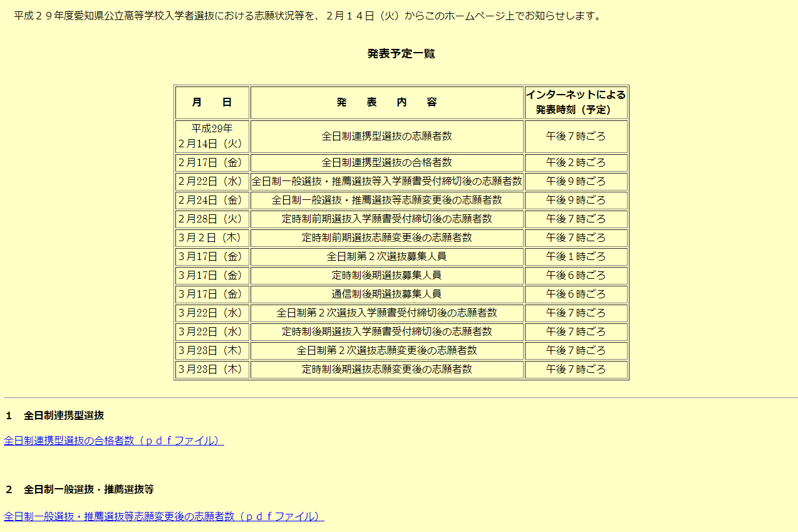Open the 全日制一般選抜・推薦選抜等志願変更後の志願者数 PDF link
The height and width of the screenshot is (532, 798).
tap(163, 516)
